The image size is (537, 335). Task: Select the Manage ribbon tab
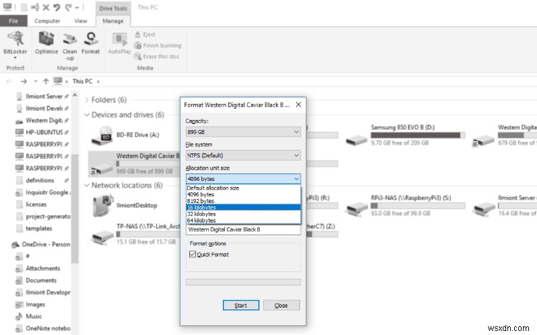[113, 21]
